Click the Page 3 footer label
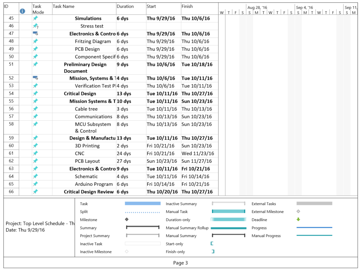 pyautogui.click(x=180, y=263)
